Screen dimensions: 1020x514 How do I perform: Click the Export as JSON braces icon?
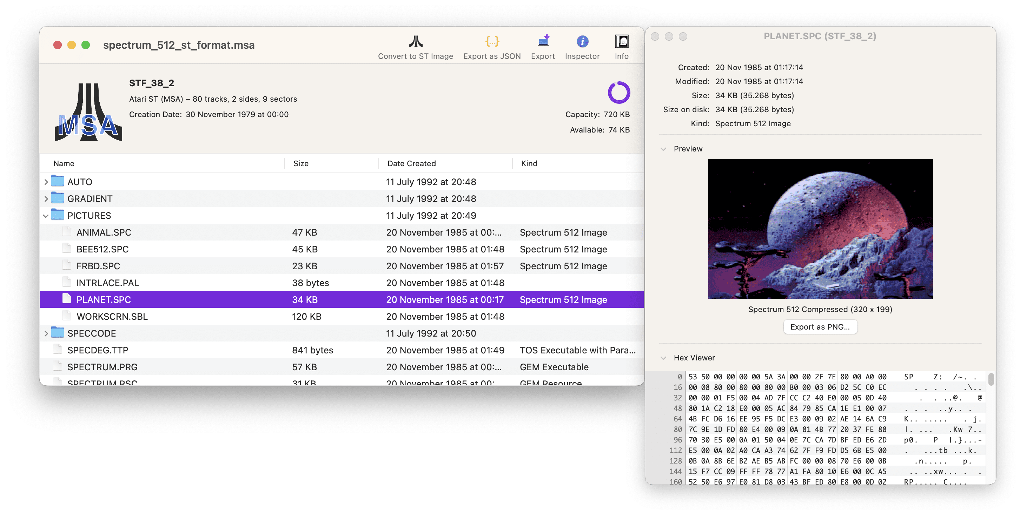[492, 41]
